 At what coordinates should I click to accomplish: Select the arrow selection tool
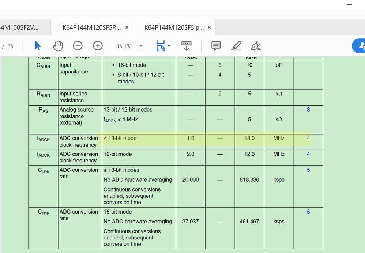38,46
